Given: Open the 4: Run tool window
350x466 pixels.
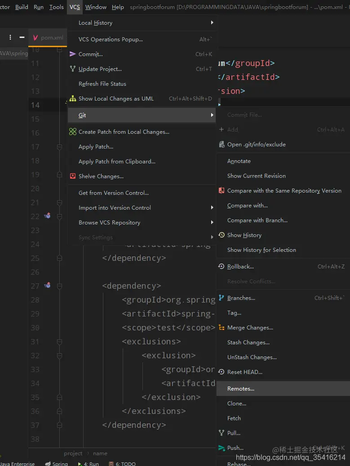Looking at the screenshot, I should click(89, 464).
